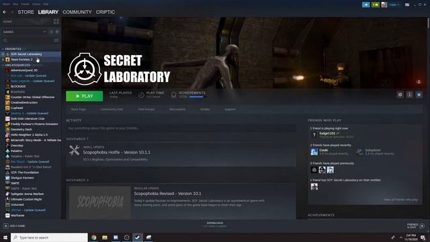430x242 pixels.
Task: Open Friends & Chat at the bottom right
Action: pyautogui.click(x=415, y=226)
